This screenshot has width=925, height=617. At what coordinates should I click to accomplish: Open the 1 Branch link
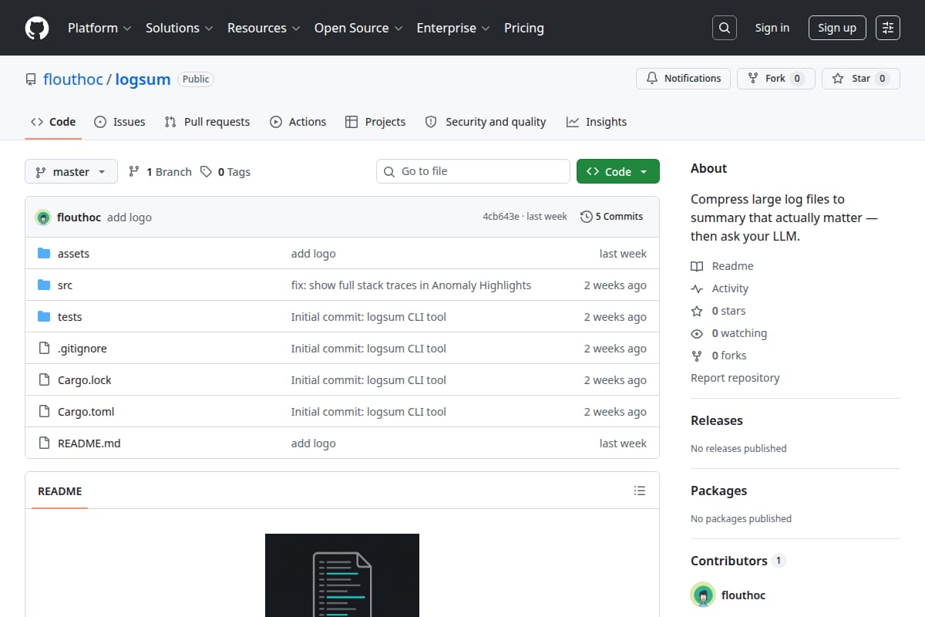(160, 172)
